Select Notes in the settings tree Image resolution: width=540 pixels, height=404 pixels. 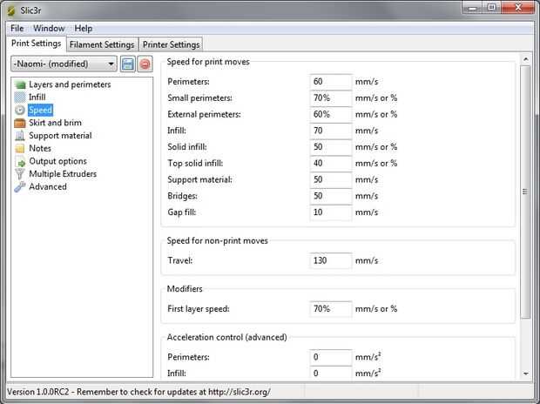[x=40, y=148]
